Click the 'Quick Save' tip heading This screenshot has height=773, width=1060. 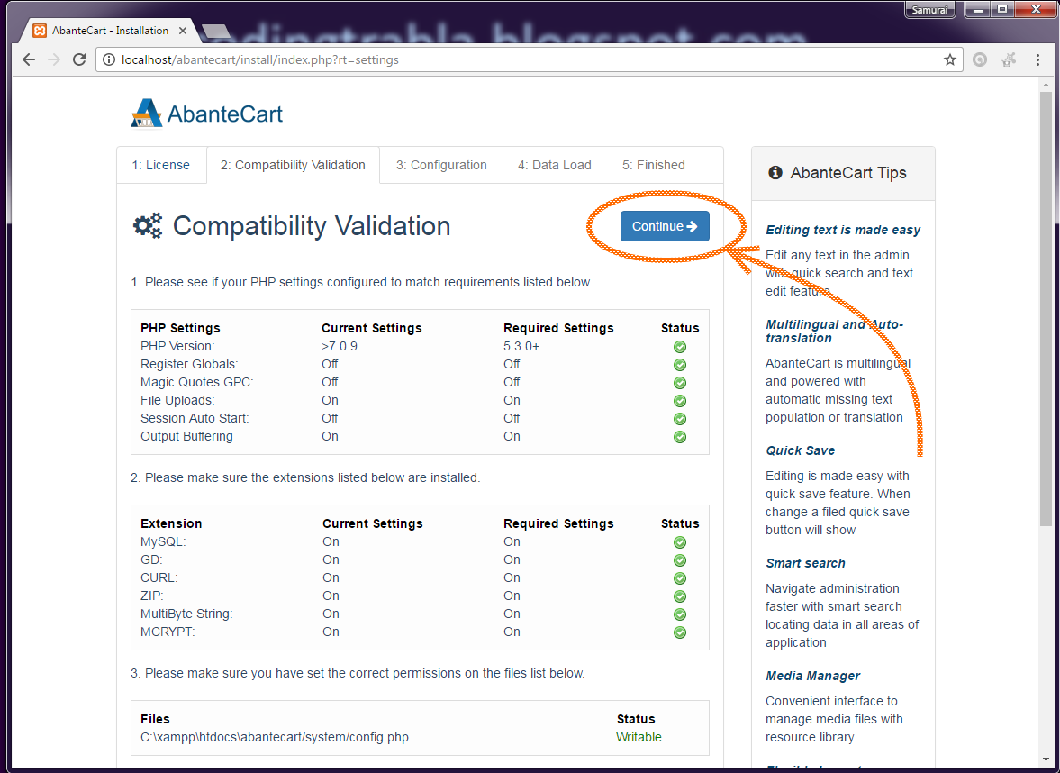(800, 450)
